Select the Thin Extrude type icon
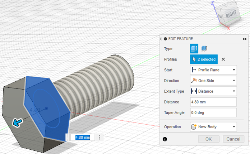250x154 pixels. tap(205, 49)
